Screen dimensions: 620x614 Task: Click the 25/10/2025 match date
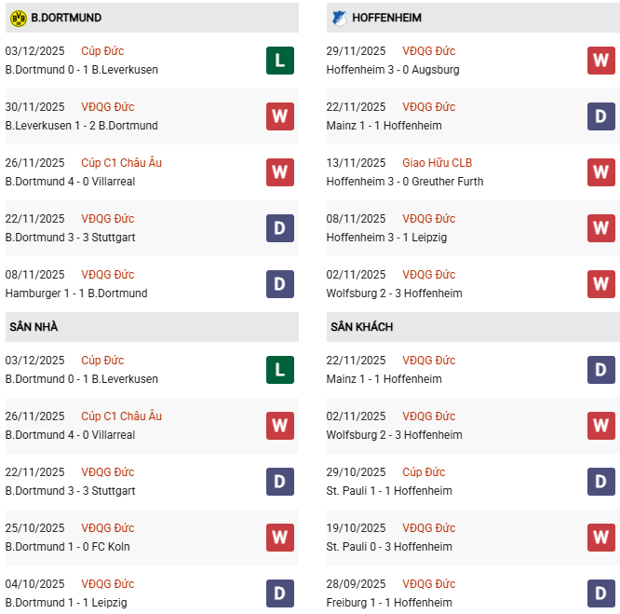pyautogui.click(x=34, y=528)
